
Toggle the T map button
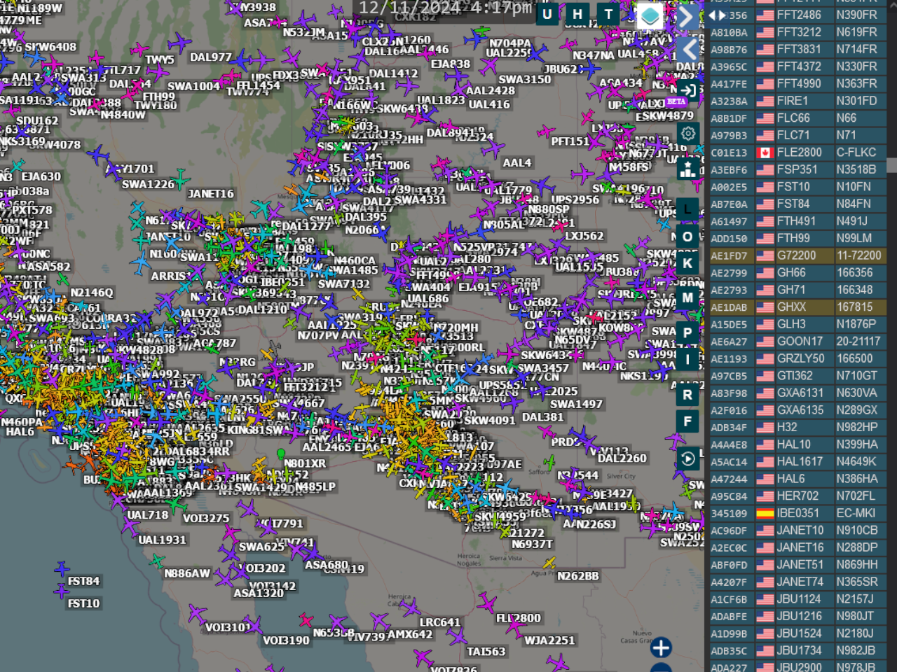click(x=608, y=14)
